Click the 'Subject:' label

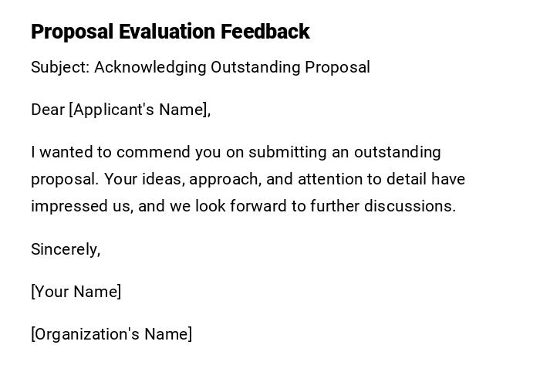(59, 67)
